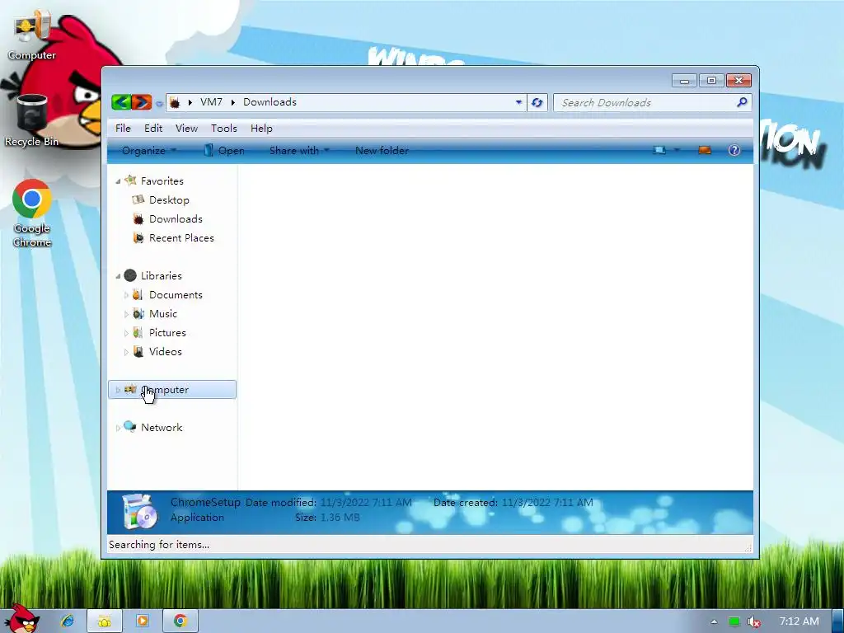
Task: Click the Date modified value in details pane
Action: (x=366, y=502)
